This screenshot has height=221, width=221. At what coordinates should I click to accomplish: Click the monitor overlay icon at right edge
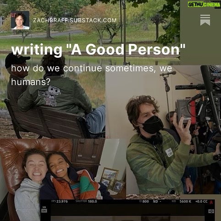pos(211,211)
